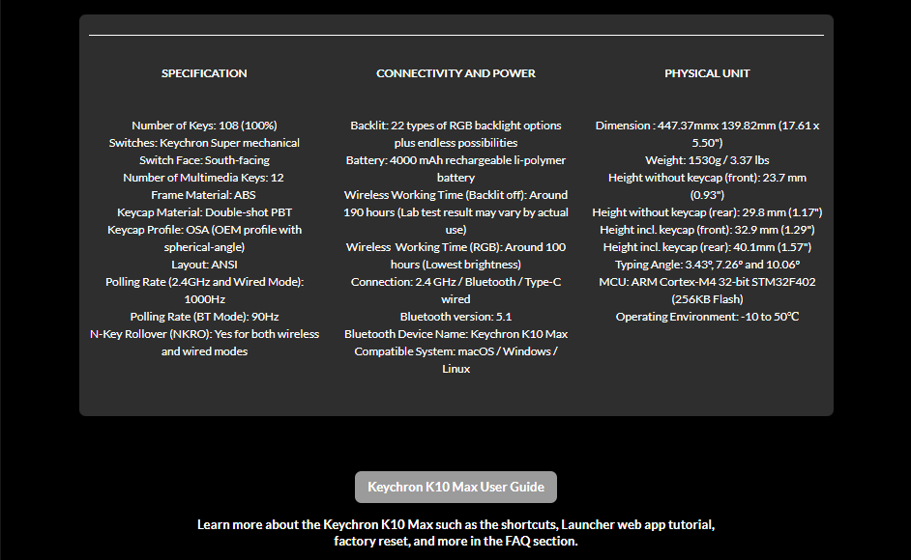Viewport: 911px width, 560px height.
Task: Click Keycap Material: Double-shot PBT text
Action: (x=204, y=212)
